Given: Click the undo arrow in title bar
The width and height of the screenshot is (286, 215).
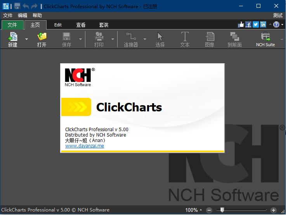Looking at the screenshot, I should point(26,6).
